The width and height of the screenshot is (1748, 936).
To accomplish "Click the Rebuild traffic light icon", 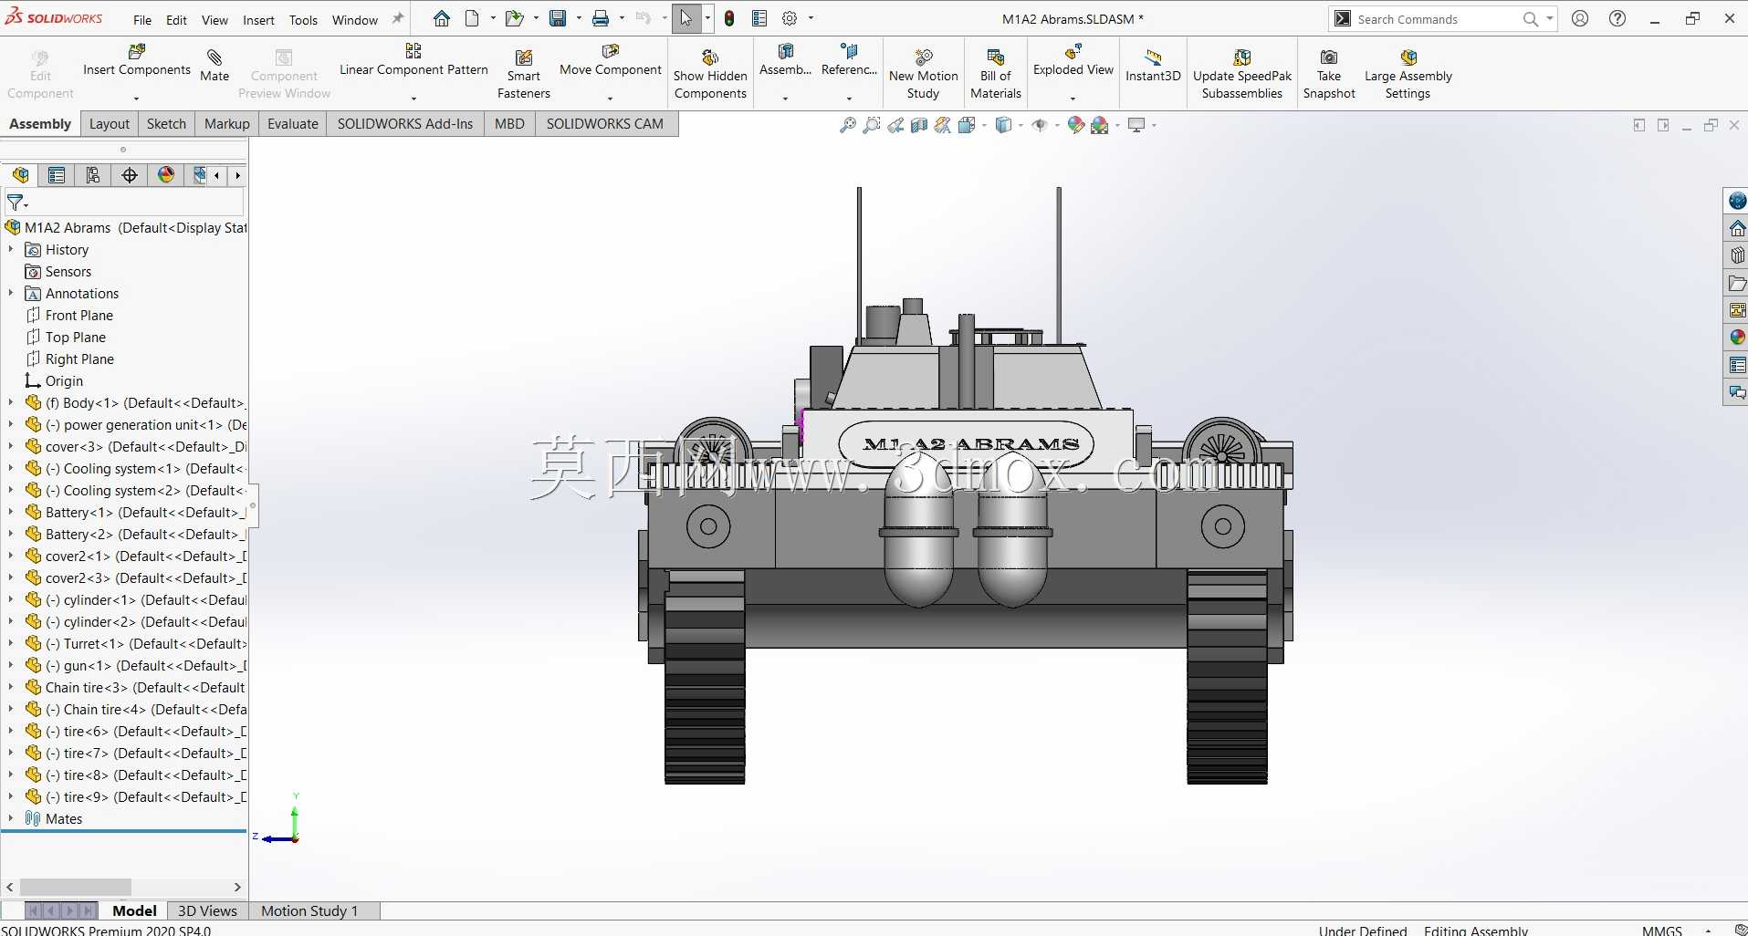I will pos(729,18).
